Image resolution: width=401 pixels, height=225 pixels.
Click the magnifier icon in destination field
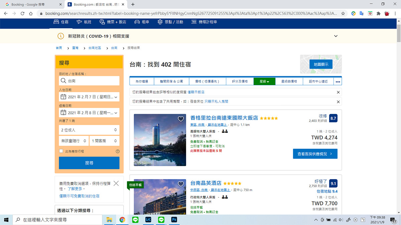[64, 81]
